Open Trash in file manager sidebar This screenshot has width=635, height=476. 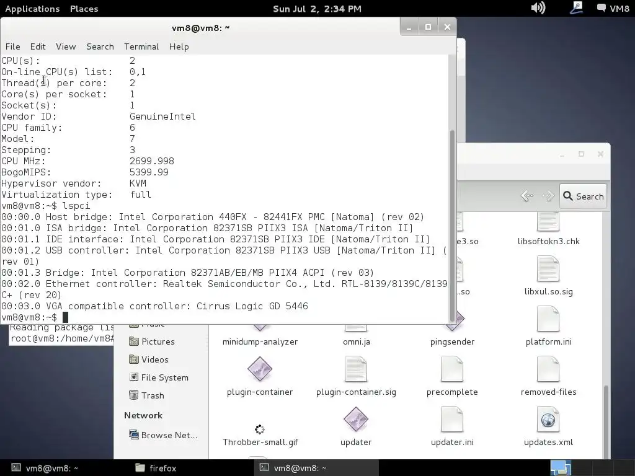pyautogui.click(x=146, y=395)
